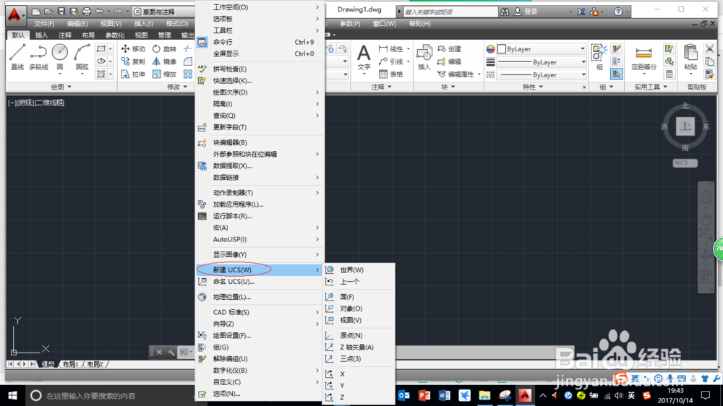Screen dimensions: 723x406
Task: Open the Help (帮助) menu
Action: tap(419, 24)
